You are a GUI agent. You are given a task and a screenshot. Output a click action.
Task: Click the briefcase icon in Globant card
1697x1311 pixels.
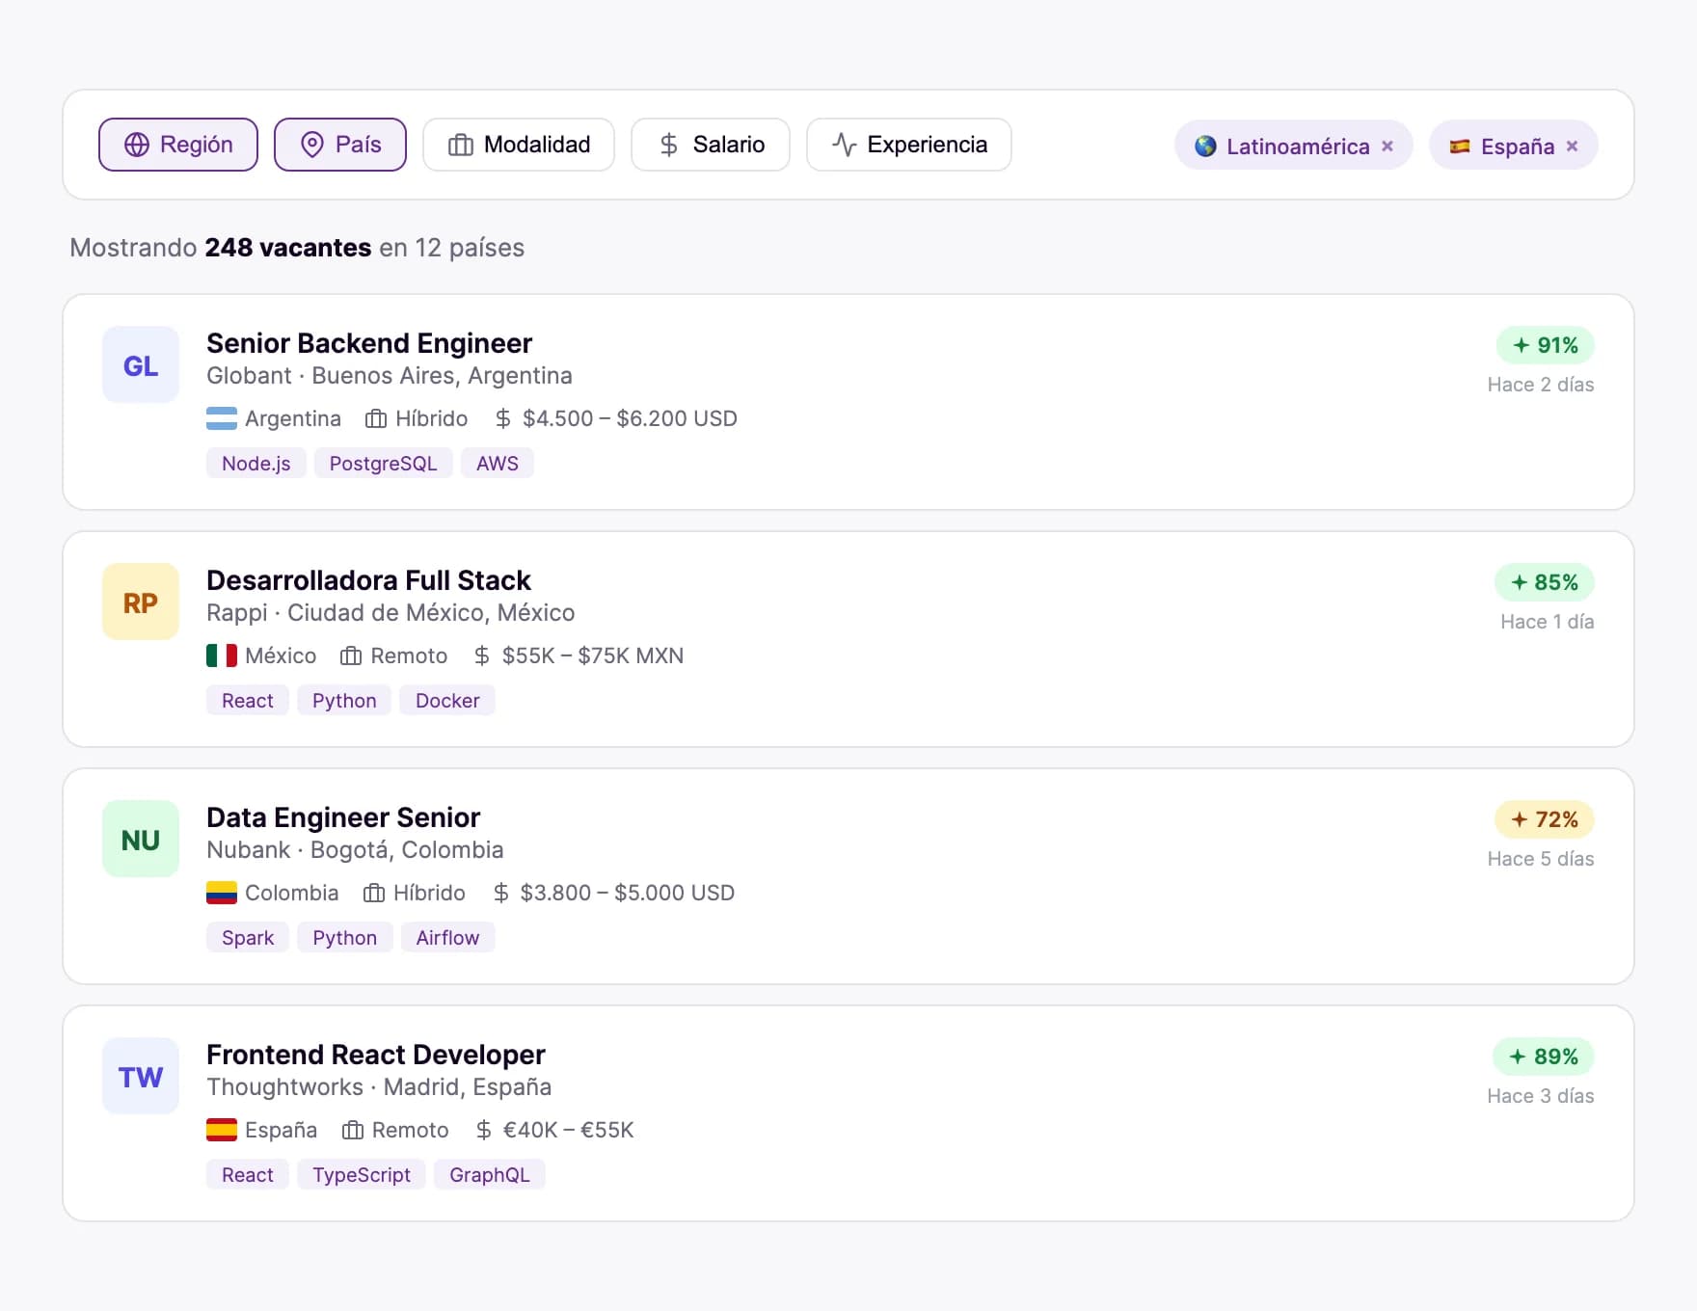click(376, 418)
